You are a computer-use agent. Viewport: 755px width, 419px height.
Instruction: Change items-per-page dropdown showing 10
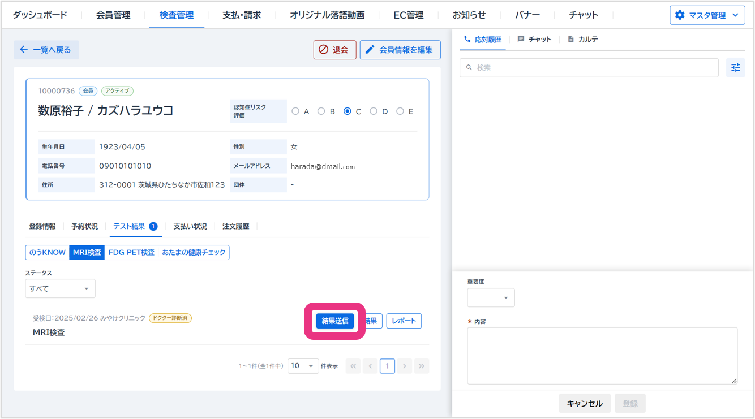point(303,366)
